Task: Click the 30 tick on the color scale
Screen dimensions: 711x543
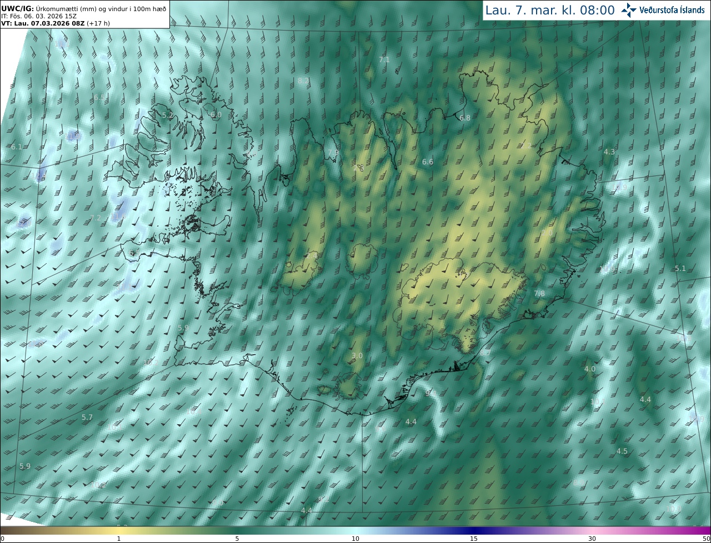Action: [x=592, y=539]
